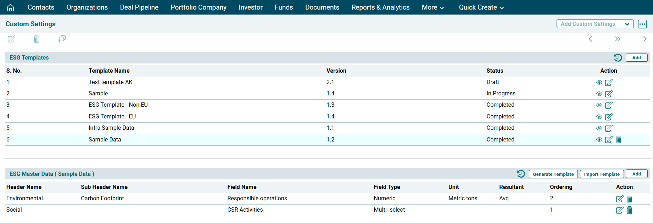Click the Import Template button
This screenshot has width=653, height=223.
click(x=602, y=174)
